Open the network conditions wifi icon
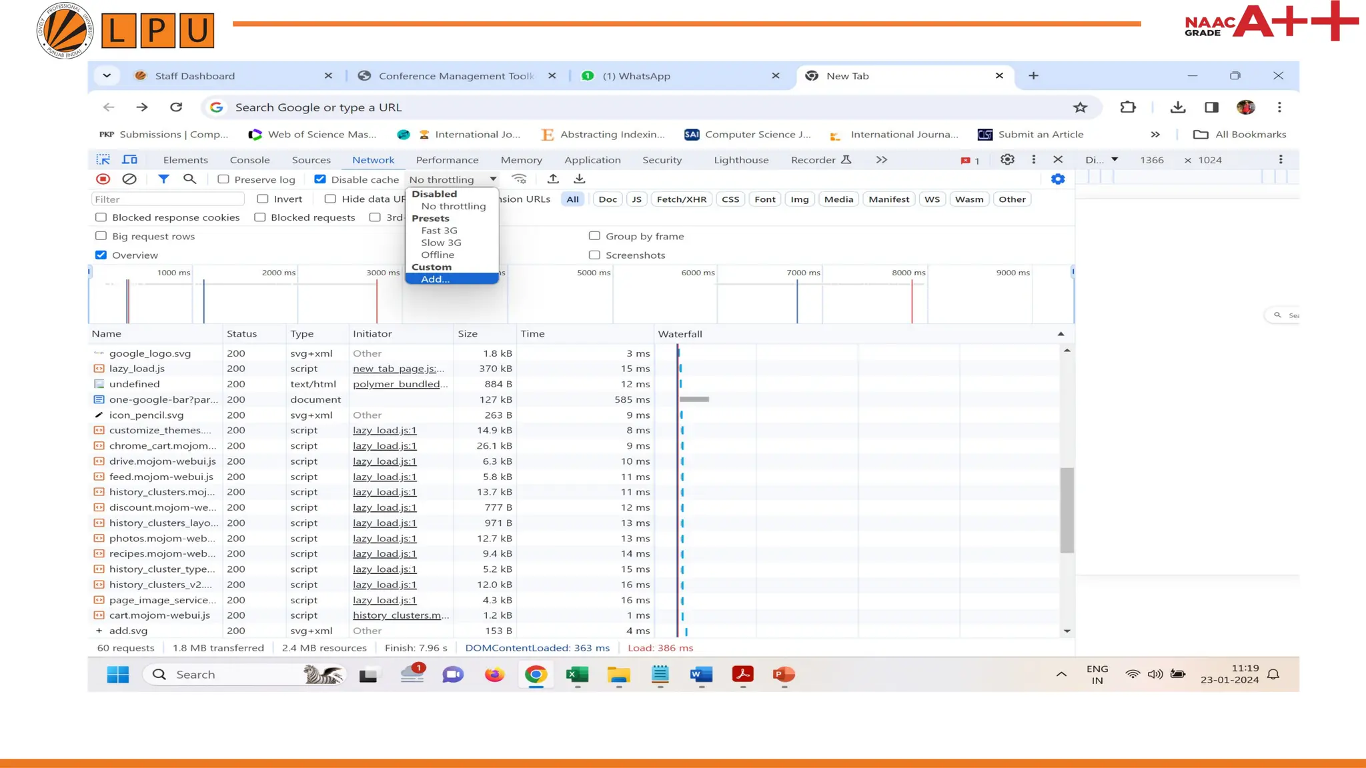 (x=519, y=179)
